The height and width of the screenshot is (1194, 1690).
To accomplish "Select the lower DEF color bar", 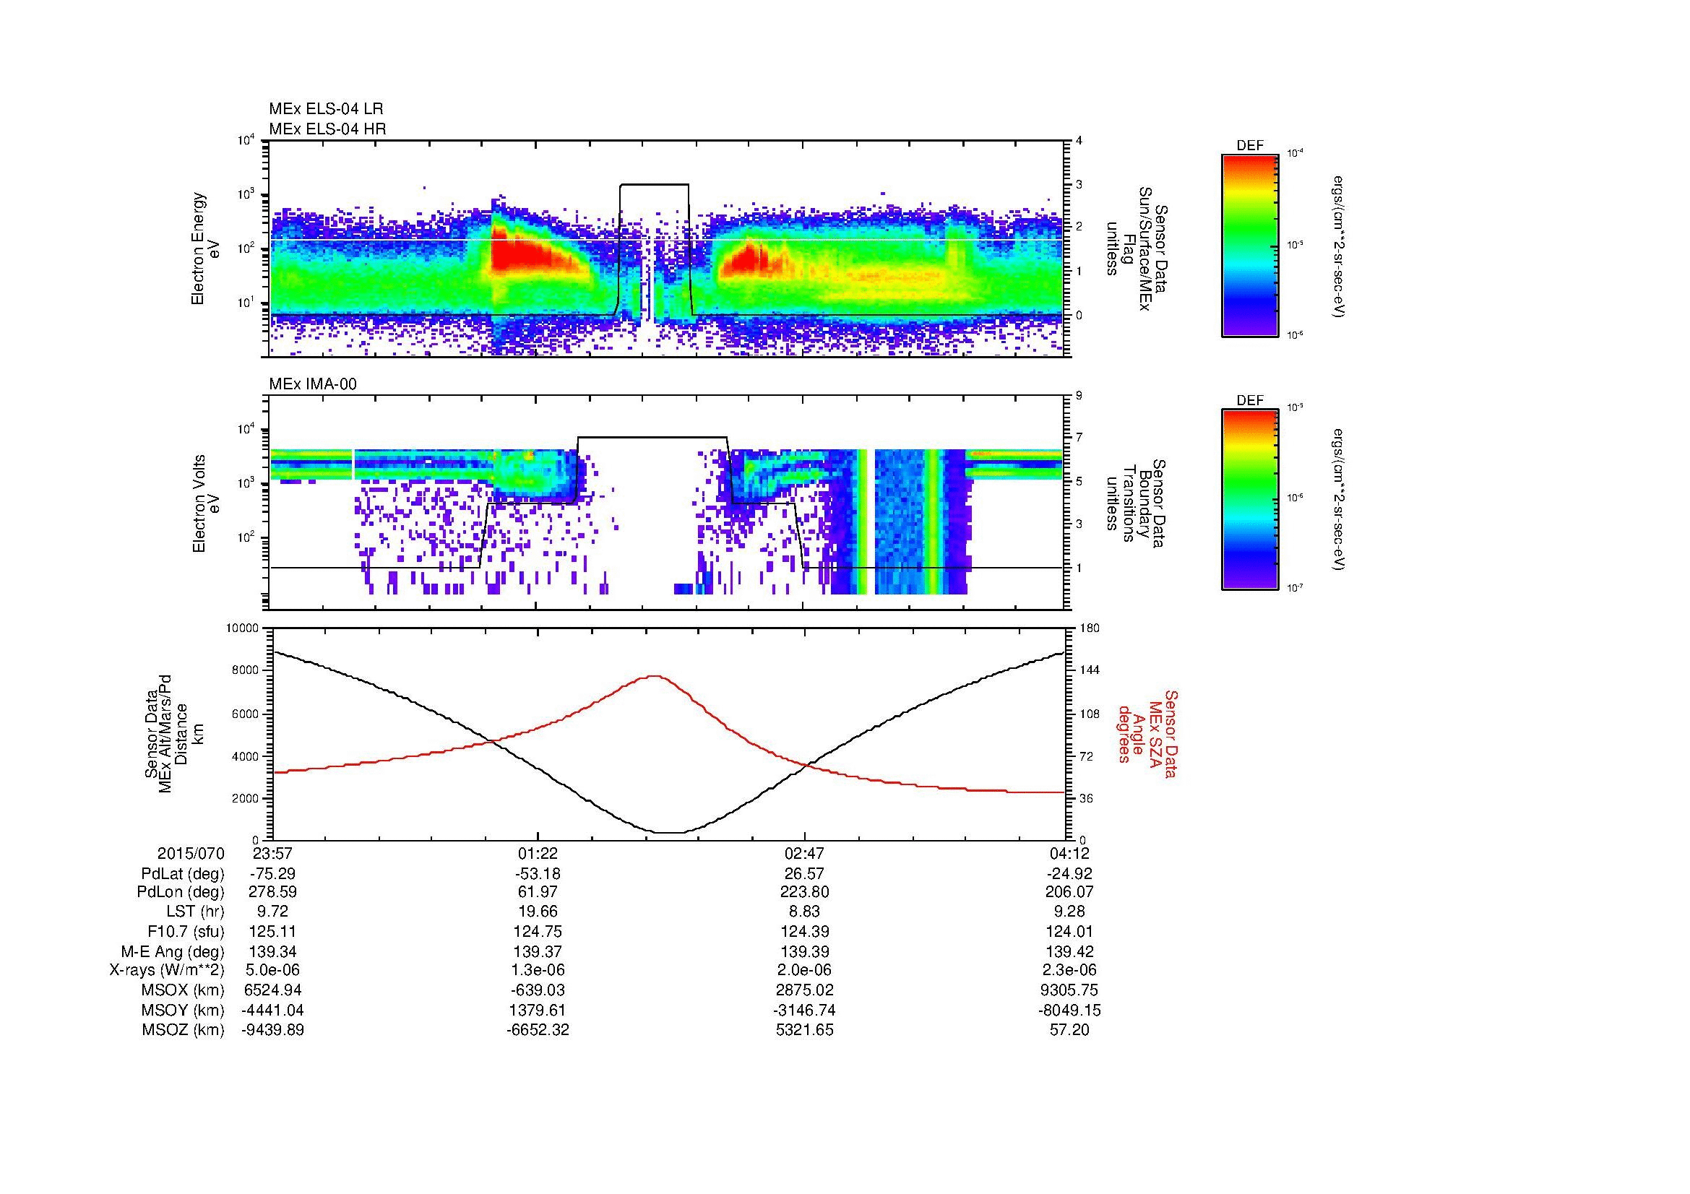I will click(1250, 500).
